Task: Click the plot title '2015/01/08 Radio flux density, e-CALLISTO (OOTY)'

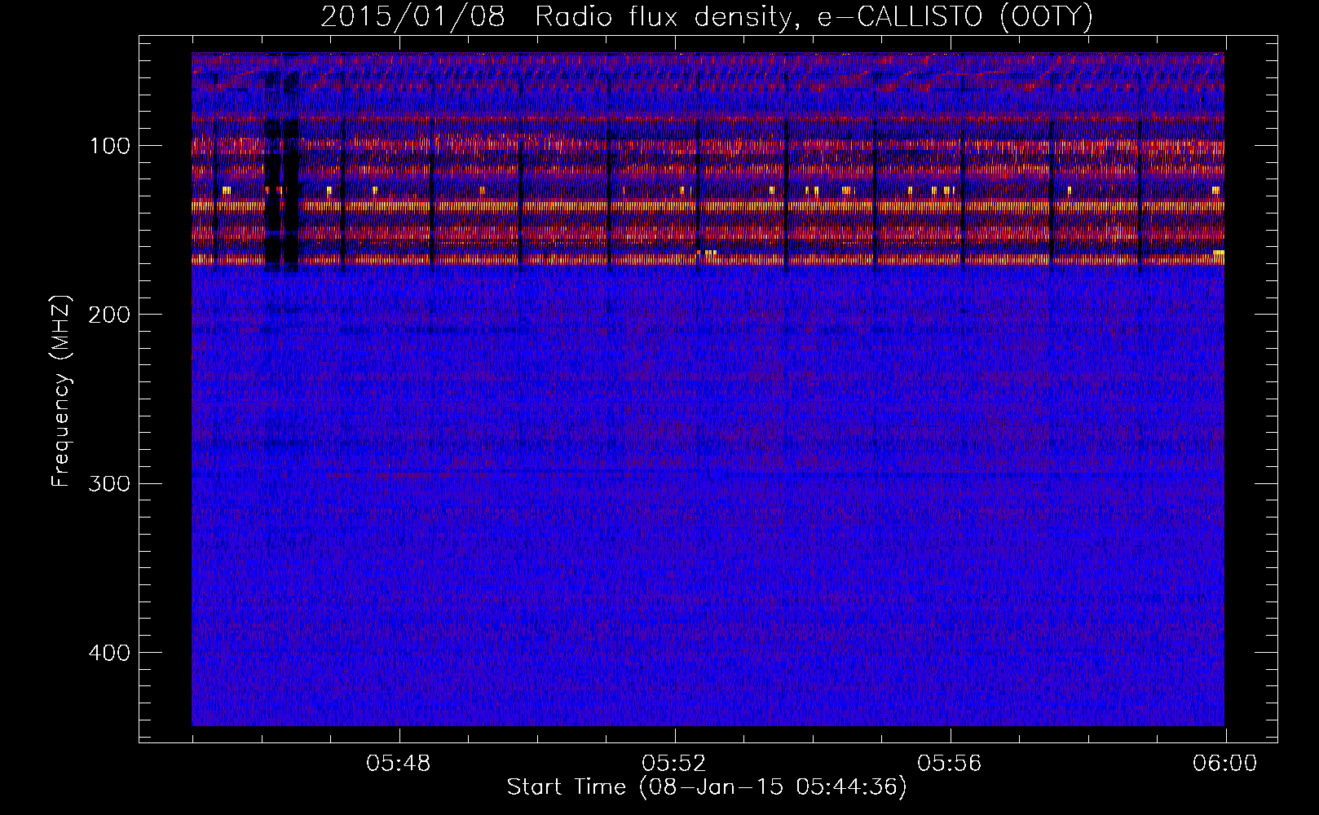Action: coord(706,16)
